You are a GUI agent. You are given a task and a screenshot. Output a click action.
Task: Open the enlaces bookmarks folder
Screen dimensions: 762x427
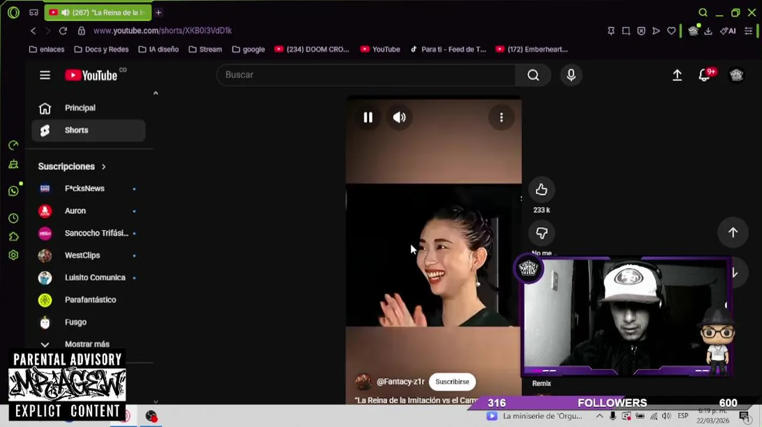point(46,49)
